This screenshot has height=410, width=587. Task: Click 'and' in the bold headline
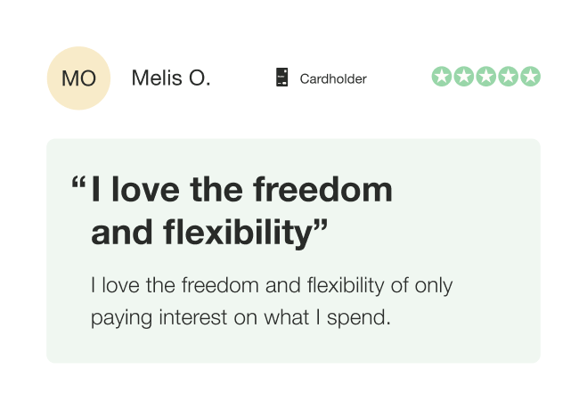[122, 233]
